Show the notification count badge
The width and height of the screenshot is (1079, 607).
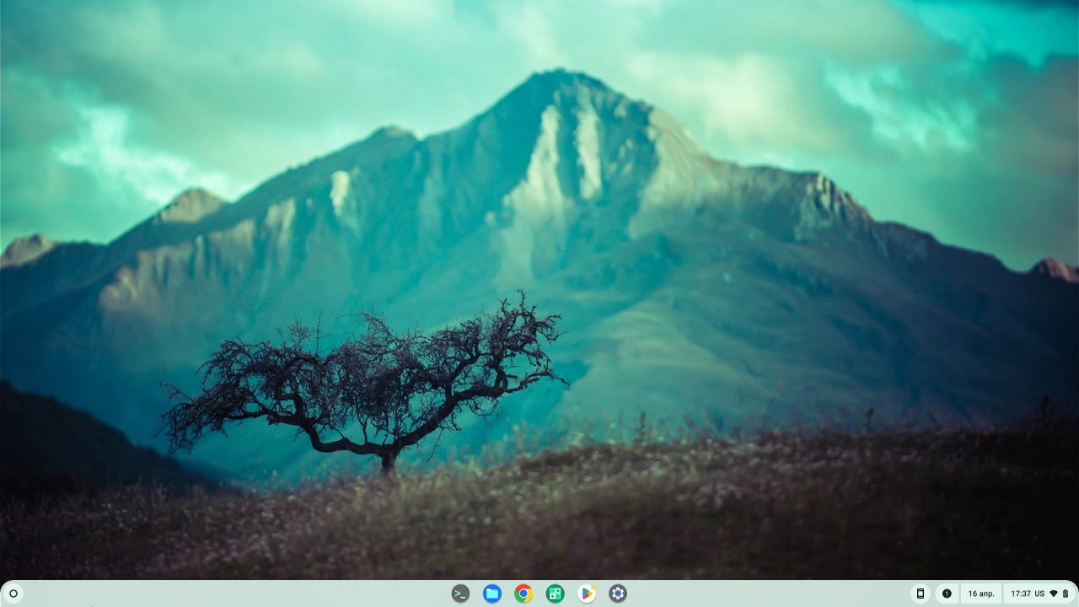click(947, 594)
